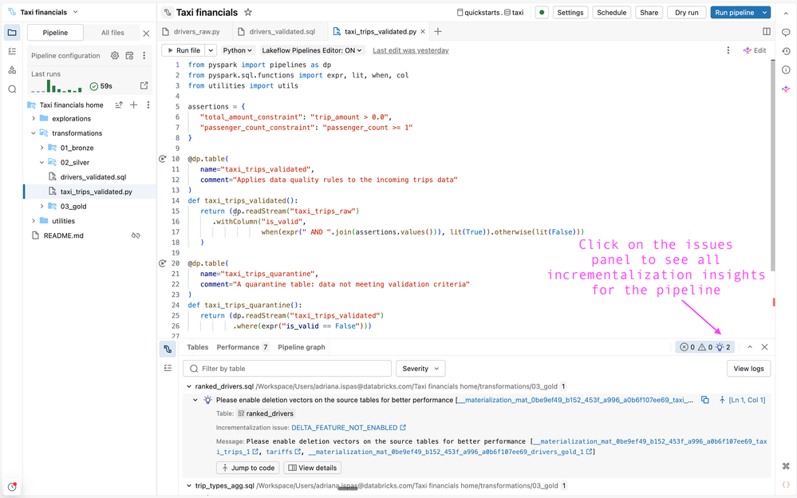Expand the explorations folder
The width and height of the screenshot is (797, 498).
point(34,119)
